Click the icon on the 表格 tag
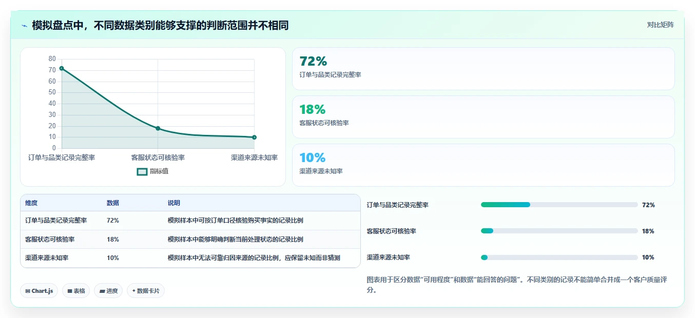The width and height of the screenshot is (695, 318). [x=70, y=291]
